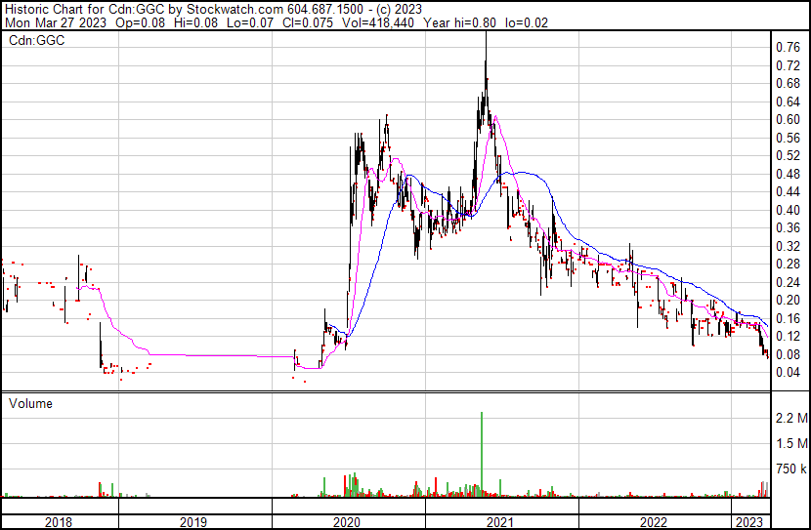811x530 pixels.
Task: Select the 2020 year label on the time axis
Action: tap(347, 522)
